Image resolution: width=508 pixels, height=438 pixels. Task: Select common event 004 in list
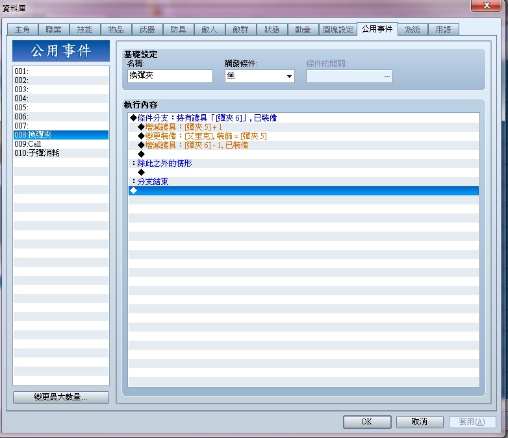61,99
